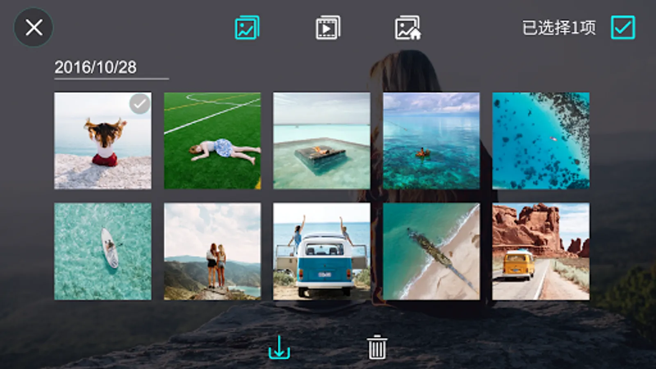Select the blue van by the sea photo

[322, 251]
